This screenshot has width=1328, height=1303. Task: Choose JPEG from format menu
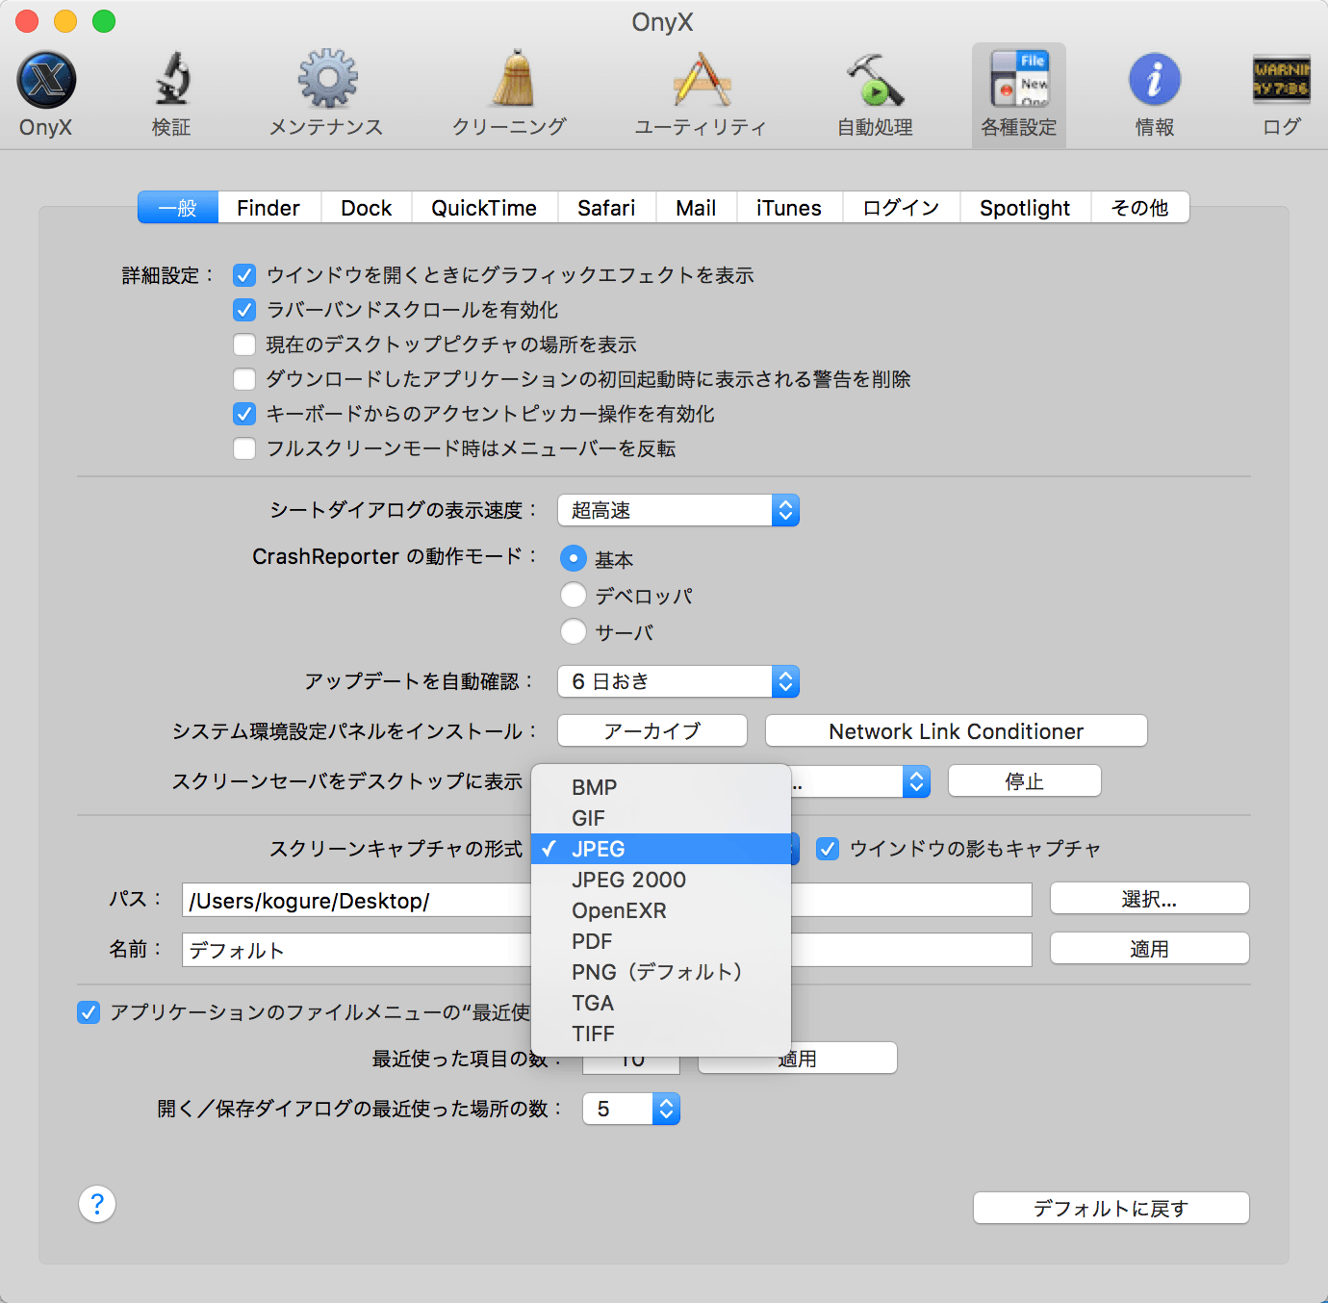click(x=661, y=849)
